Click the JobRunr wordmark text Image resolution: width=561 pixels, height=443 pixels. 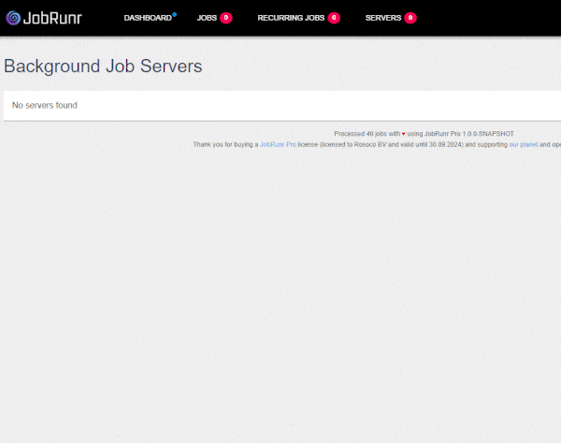(52, 18)
